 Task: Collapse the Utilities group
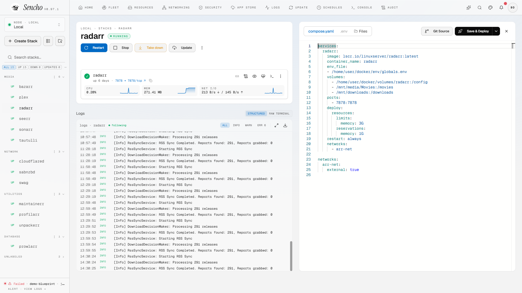click(63, 194)
